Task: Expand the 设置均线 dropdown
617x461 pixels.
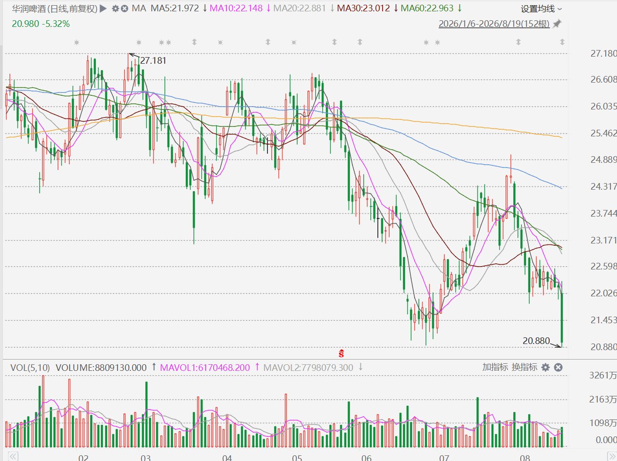Action: click(542, 9)
